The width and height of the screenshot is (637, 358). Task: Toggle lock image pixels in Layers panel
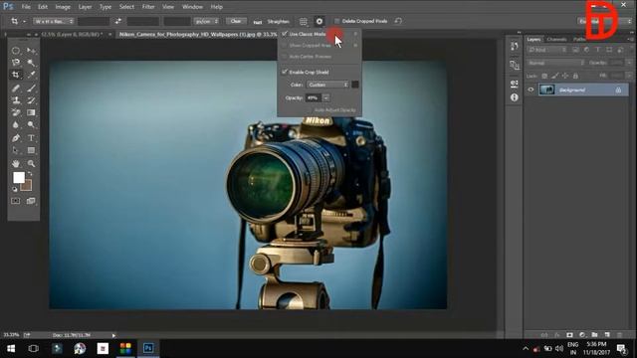pyautogui.click(x=554, y=76)
